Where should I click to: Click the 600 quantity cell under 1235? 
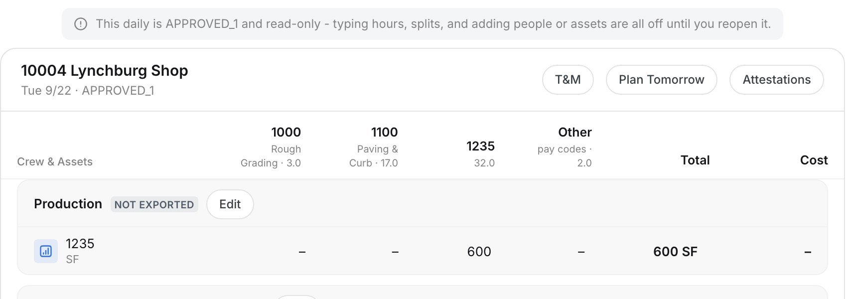(x=479, y=252)
